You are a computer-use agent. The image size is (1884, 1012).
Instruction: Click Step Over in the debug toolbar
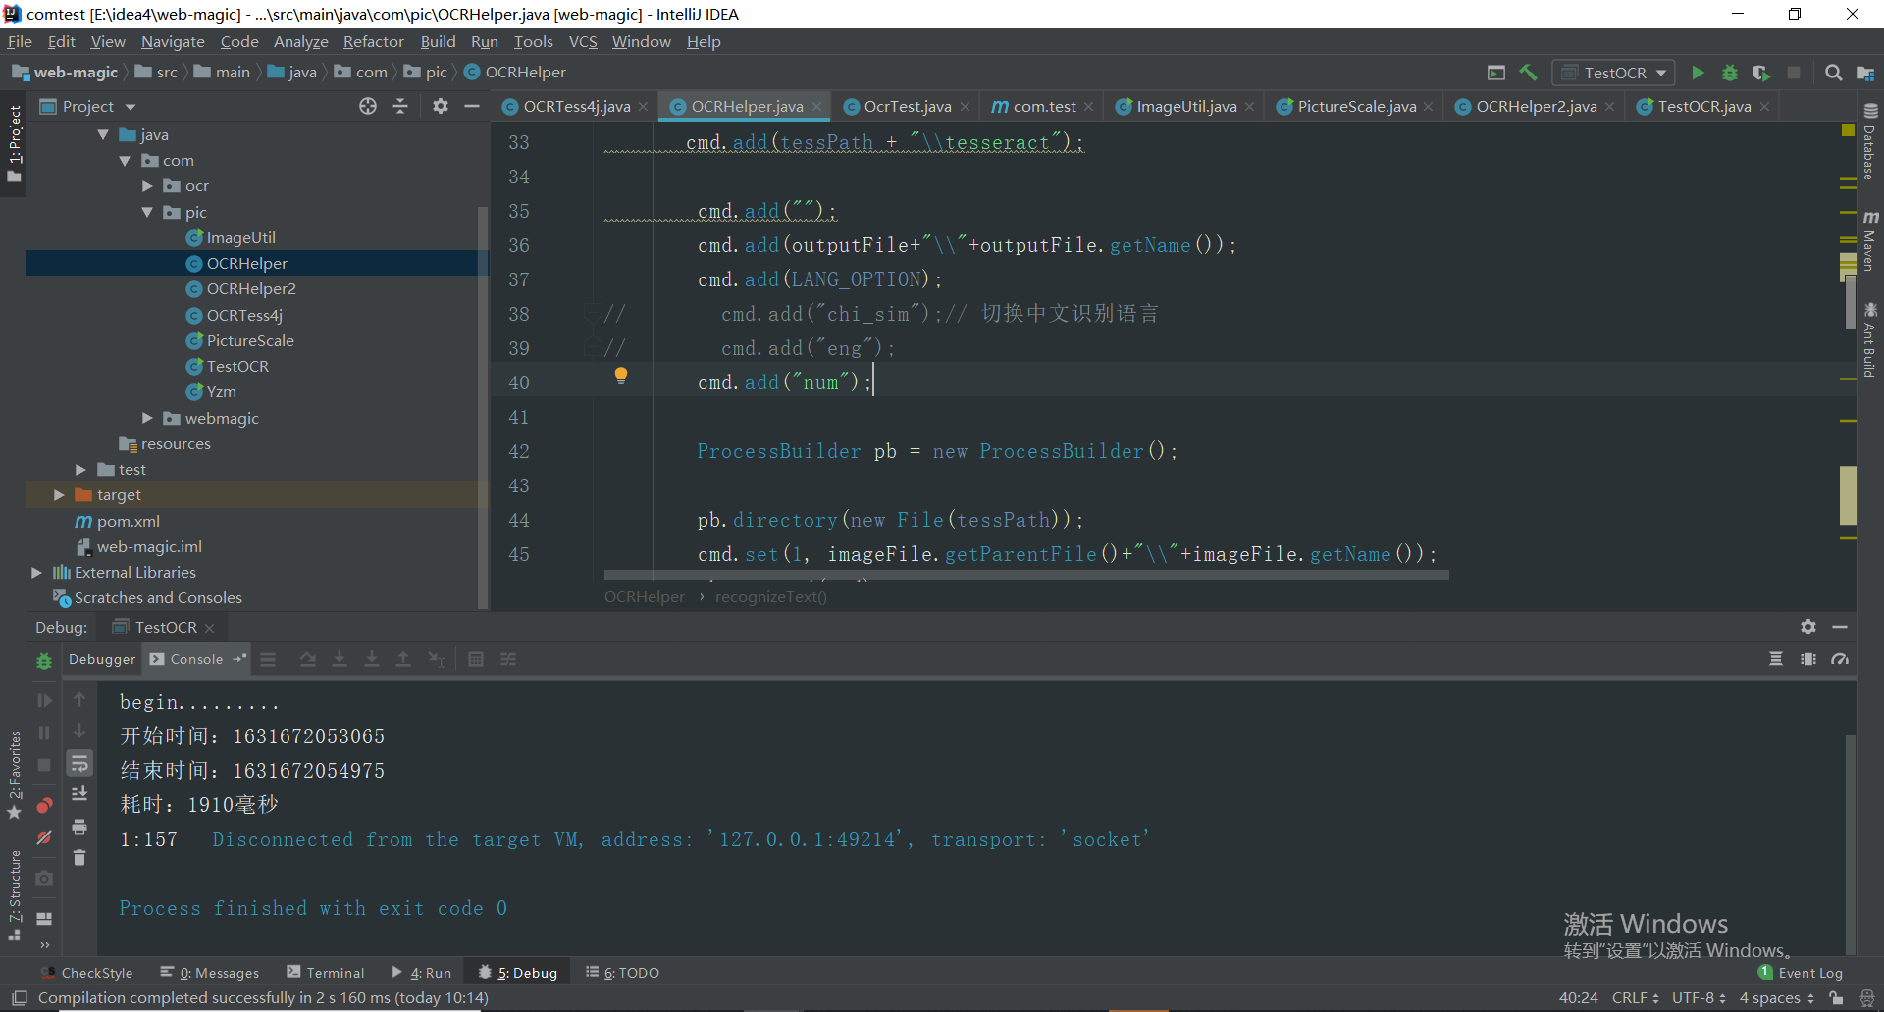click(x=308, y=659)
